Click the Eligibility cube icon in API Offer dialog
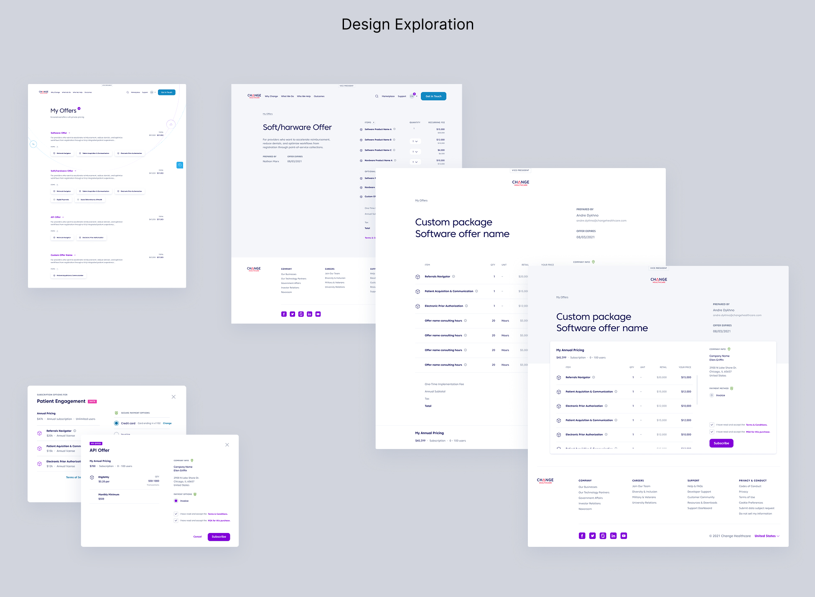815x597 pixels. pyautogui.click(x=92, y=477)
